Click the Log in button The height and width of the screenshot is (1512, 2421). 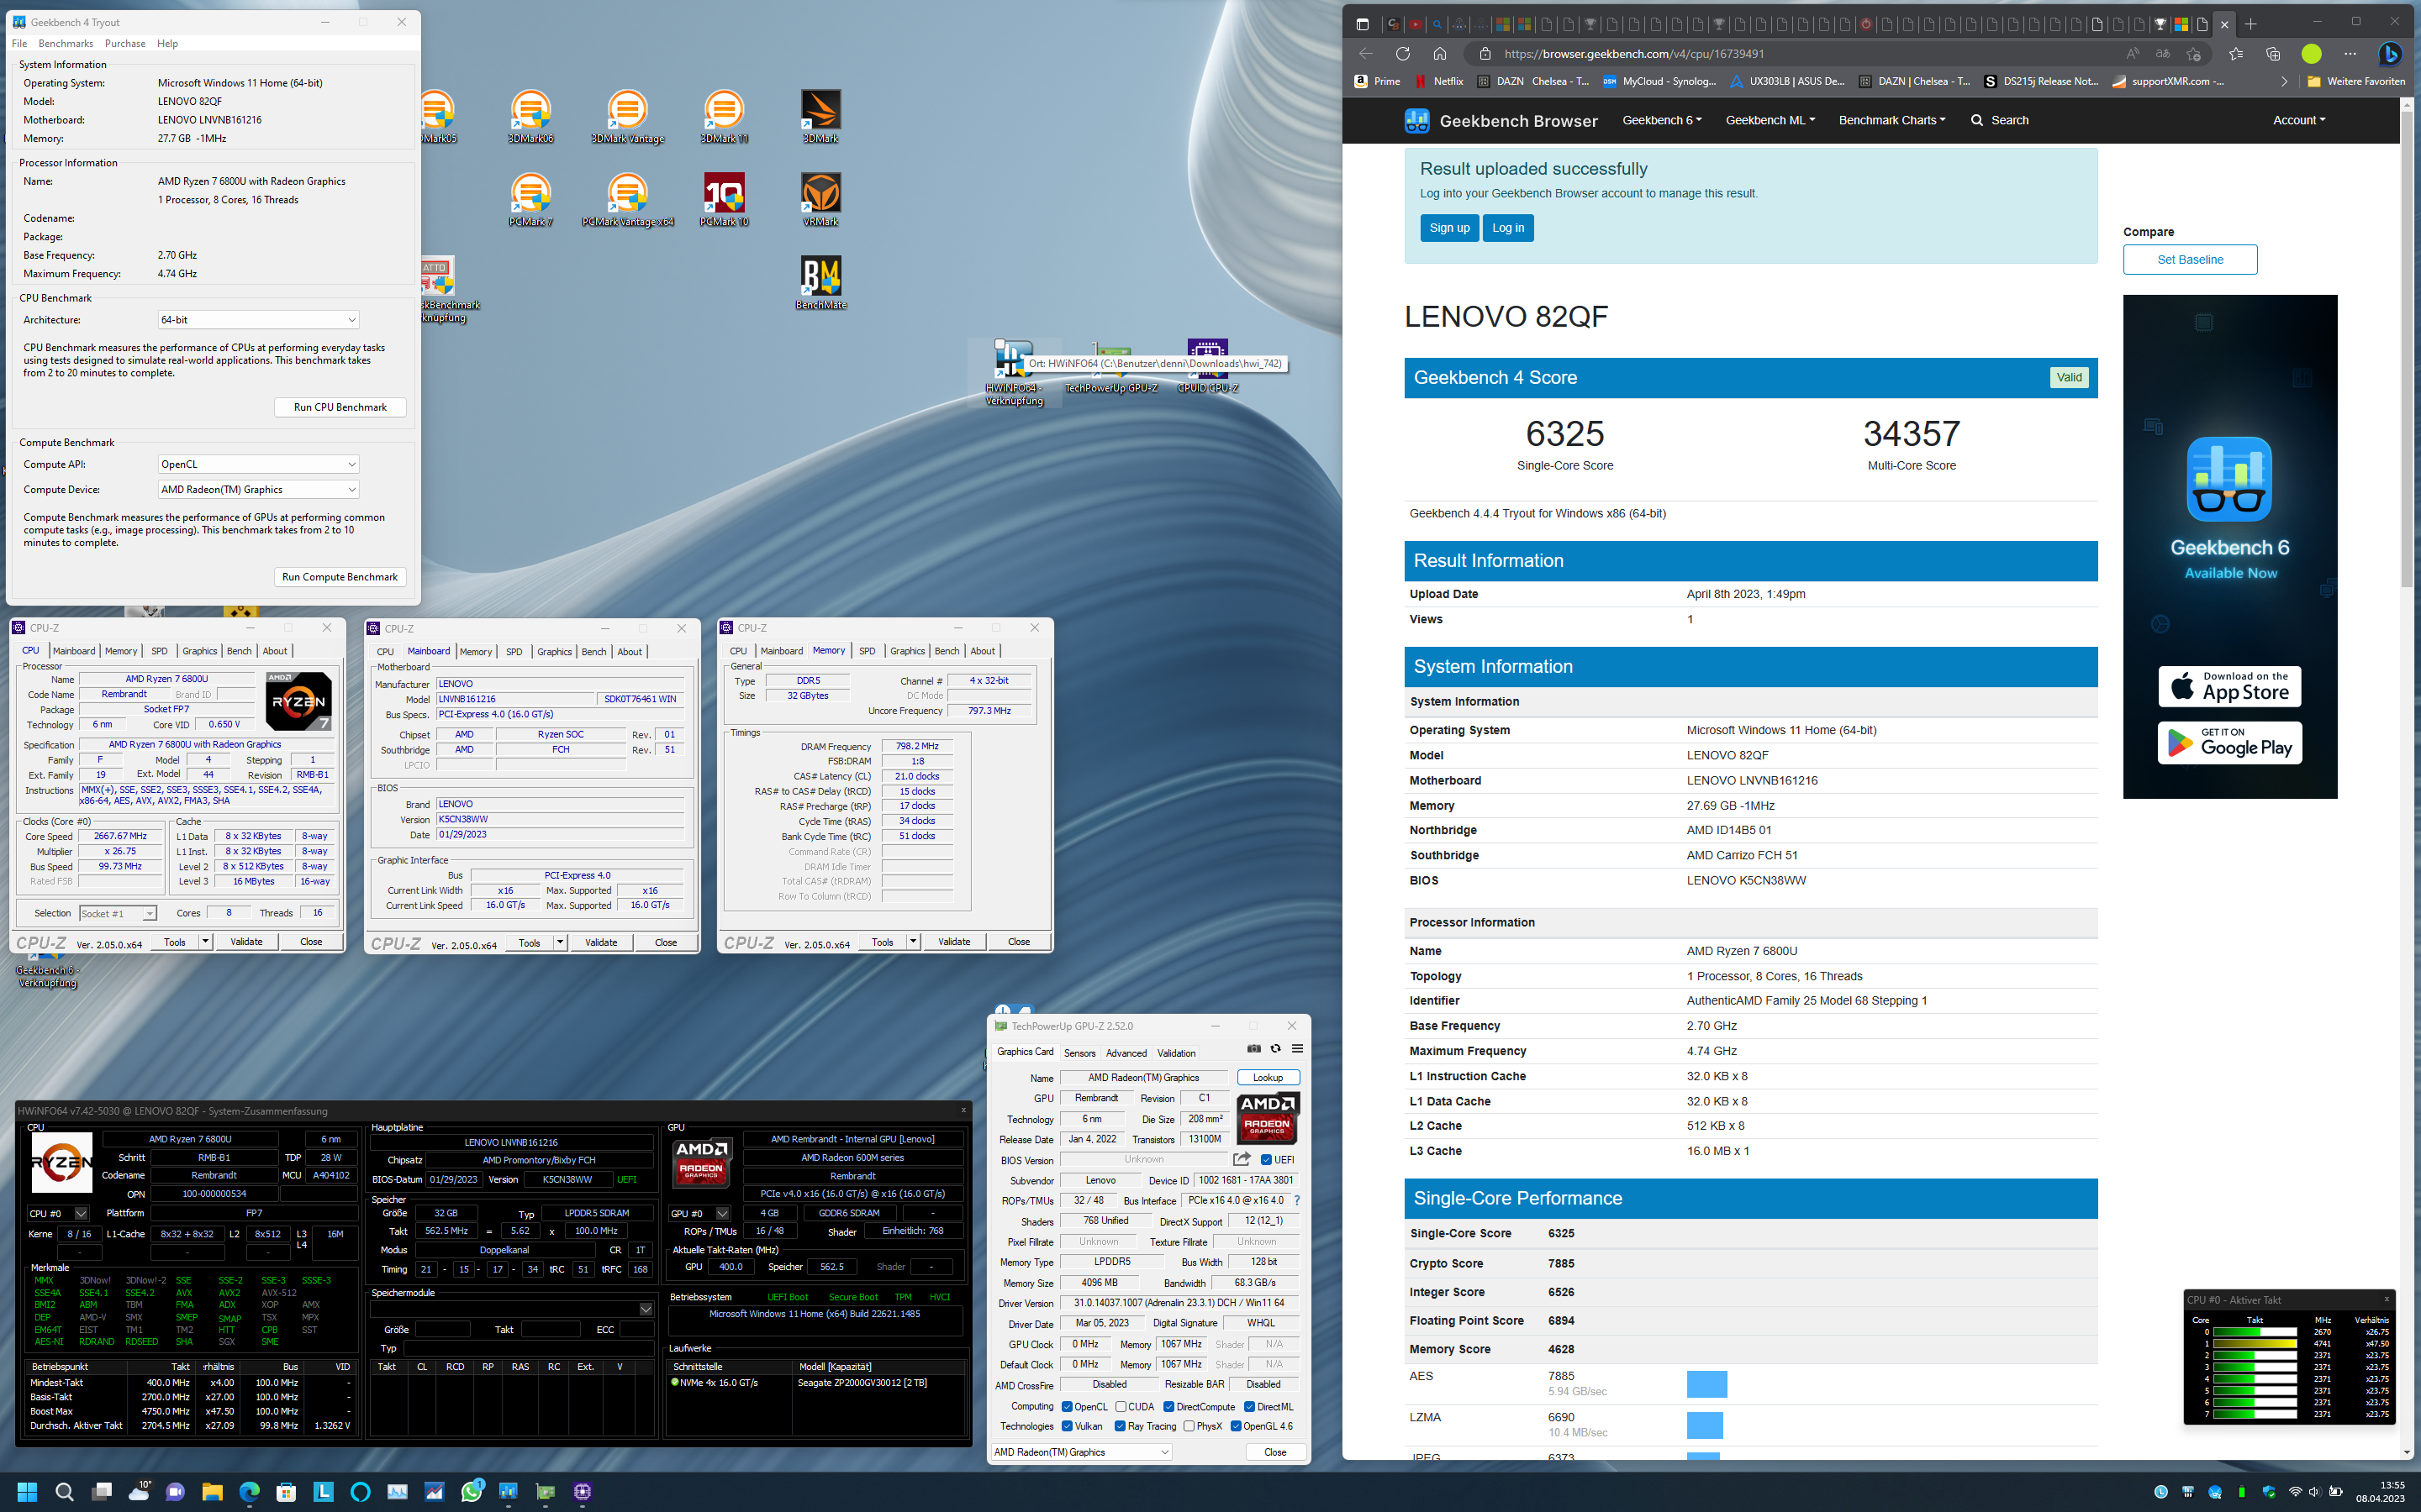tap(1507, 228)
